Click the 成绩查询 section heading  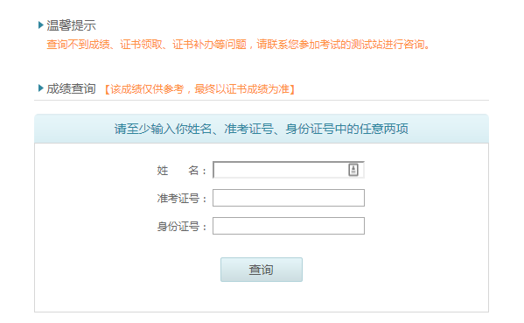[x=71, y=88]
